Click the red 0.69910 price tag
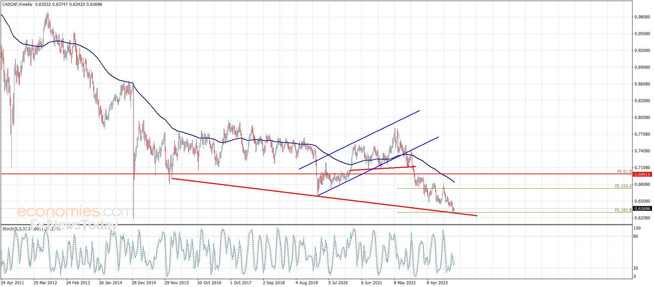Screen dimensions: 654x287 [x=642, y=174]
